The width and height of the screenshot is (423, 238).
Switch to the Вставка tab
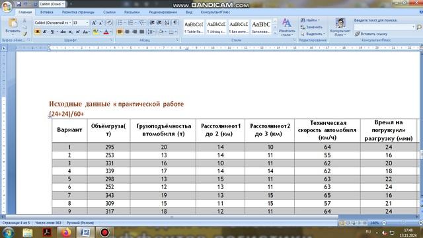[47, 12]
